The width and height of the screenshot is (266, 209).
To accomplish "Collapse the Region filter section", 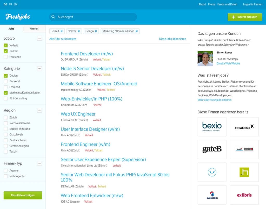I will [39, 110].
